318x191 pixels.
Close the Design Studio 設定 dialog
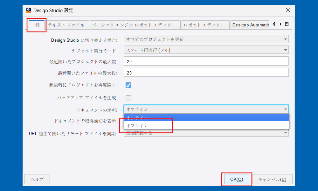point(288,11)
